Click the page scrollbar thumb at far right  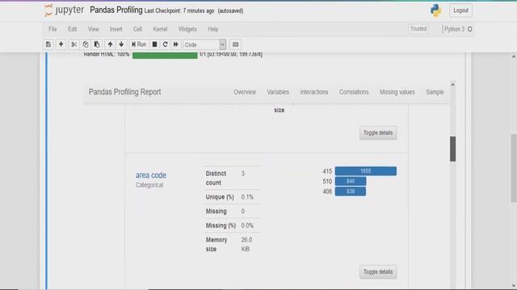pos(514,168)
